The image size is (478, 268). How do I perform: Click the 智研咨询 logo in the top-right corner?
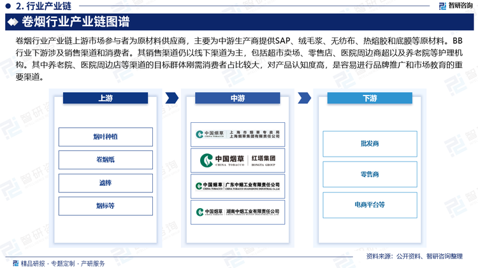click(x=456, y=6)
